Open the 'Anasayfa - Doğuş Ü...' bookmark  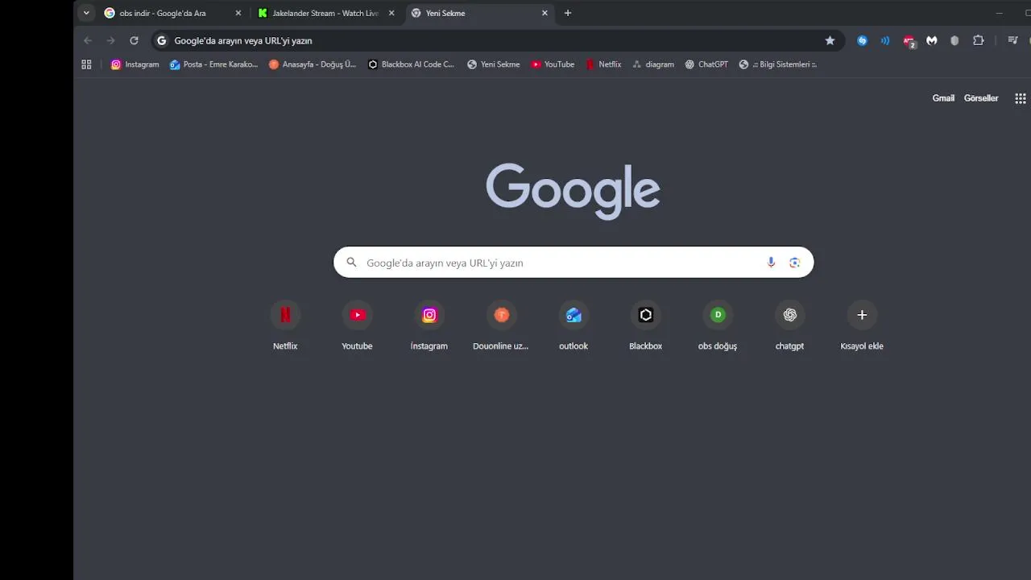313,64
